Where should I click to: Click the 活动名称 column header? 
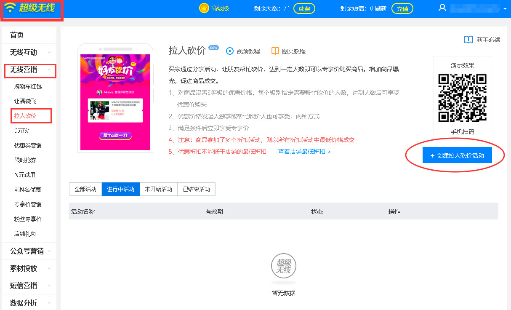coord(83,211)
